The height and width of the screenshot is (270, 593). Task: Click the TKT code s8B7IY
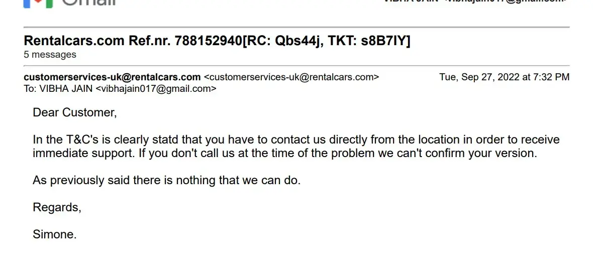[383, 41]
